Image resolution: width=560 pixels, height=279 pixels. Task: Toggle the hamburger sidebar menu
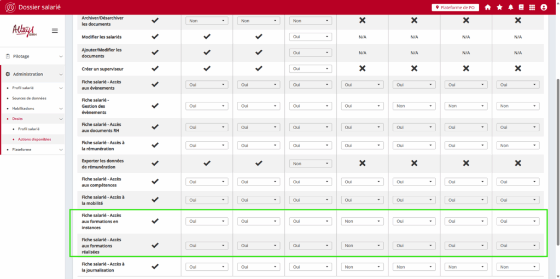pyautogui.click(x=55, y=31)
